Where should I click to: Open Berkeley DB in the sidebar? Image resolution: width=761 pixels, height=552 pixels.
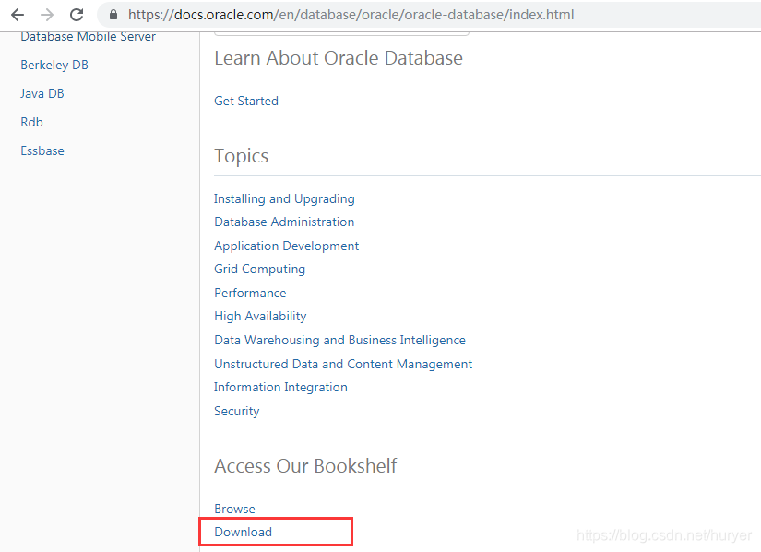[x=54, y=65]
